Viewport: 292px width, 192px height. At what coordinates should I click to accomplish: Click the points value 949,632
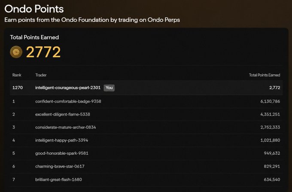coord(272,153)
